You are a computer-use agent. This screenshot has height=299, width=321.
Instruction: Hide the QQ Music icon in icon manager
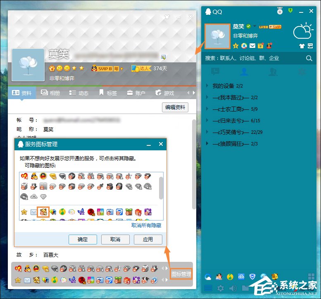pyautogui.click(x=62, y=212)
